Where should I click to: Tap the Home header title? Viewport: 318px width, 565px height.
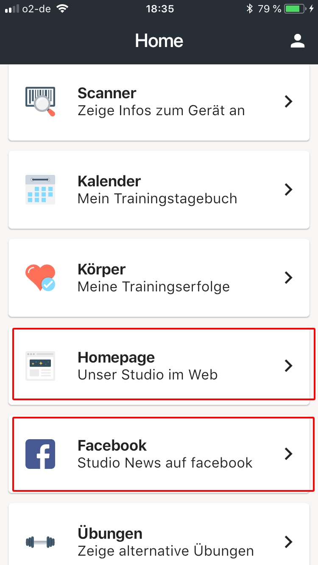(x=159, y=41)
